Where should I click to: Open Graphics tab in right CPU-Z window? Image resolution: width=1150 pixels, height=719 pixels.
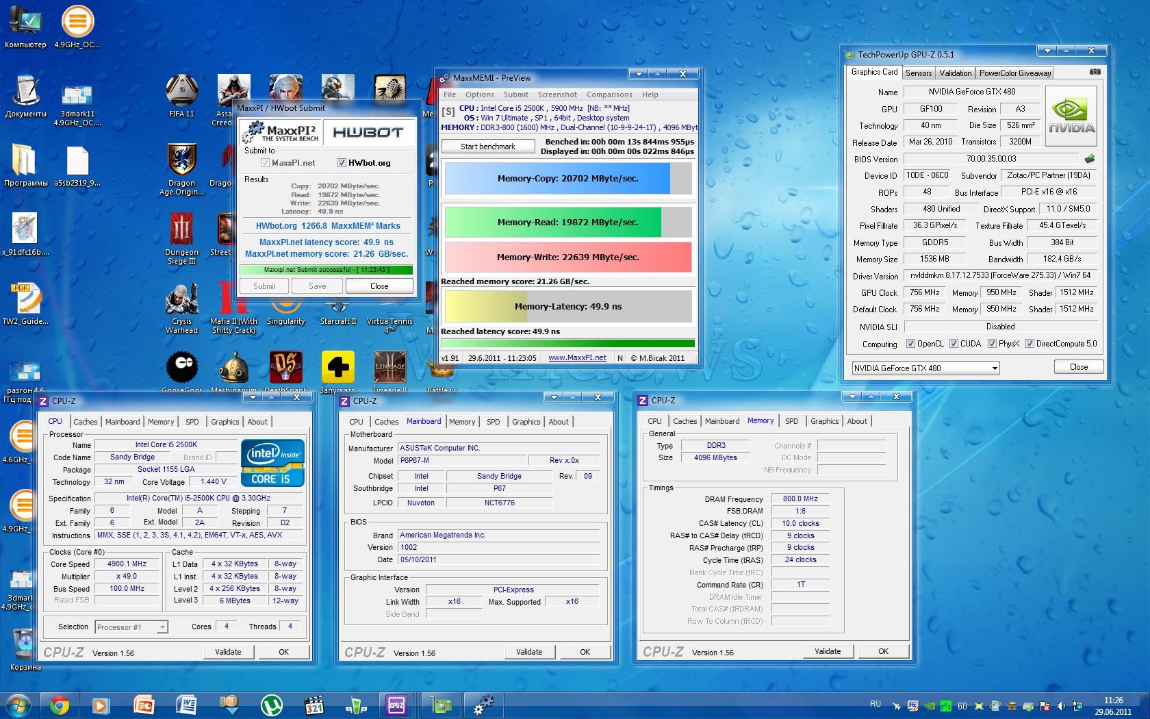point(825,421)
